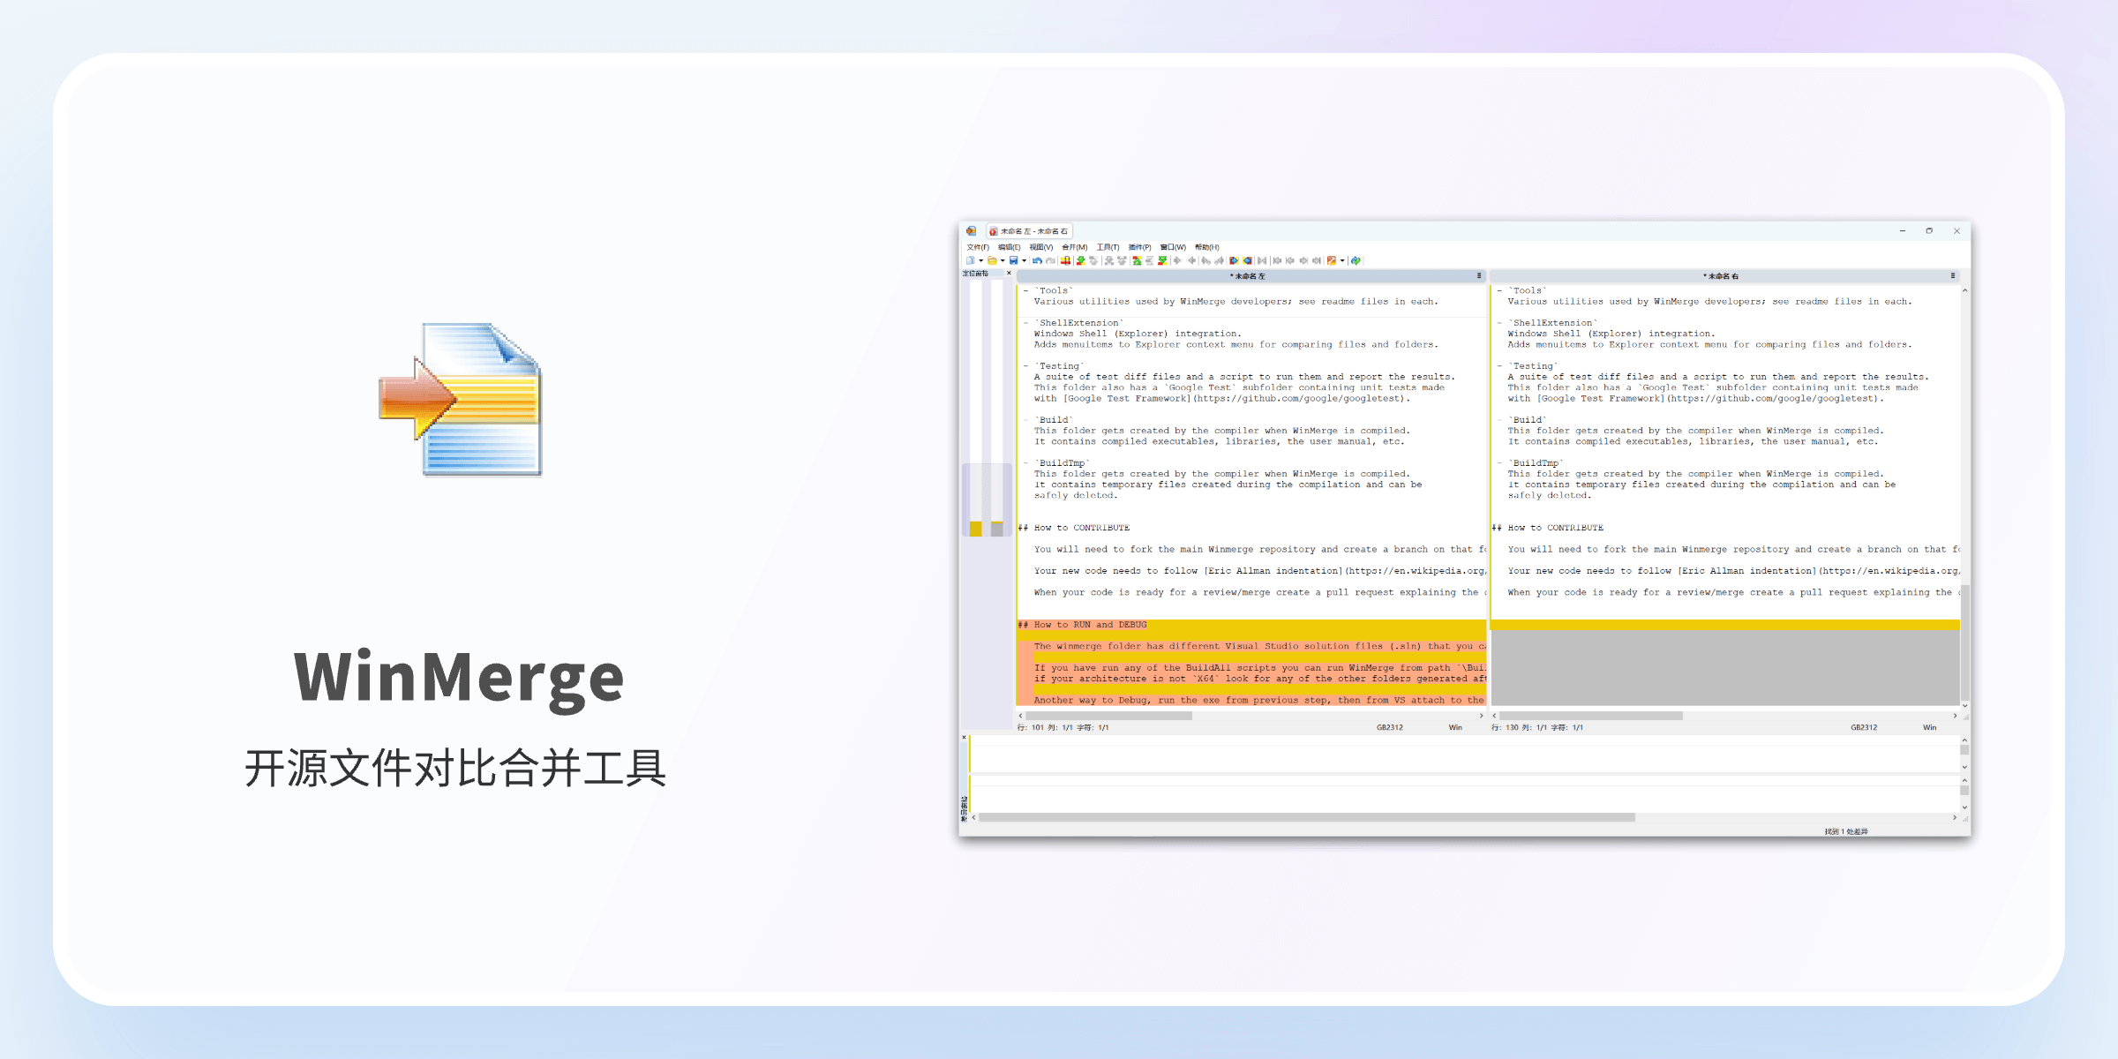This screenshot has height=1059, width=2118.
Task: Click the right status GB2312 encoding
Action: click(1864, 728)
